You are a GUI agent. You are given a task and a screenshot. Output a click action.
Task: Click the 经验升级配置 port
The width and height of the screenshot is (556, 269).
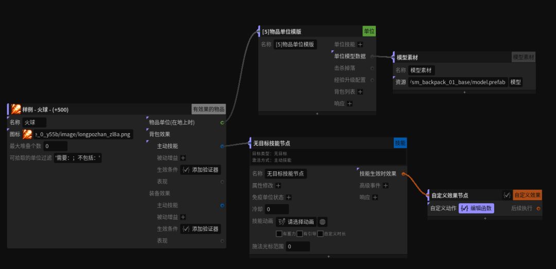click(372, 80)
